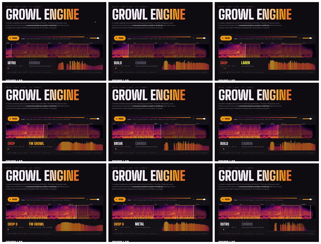Click the GROWL ENGINE title in the OUTRO panel
This screenshot has width=321, height=244.
[x=255, y=176]
